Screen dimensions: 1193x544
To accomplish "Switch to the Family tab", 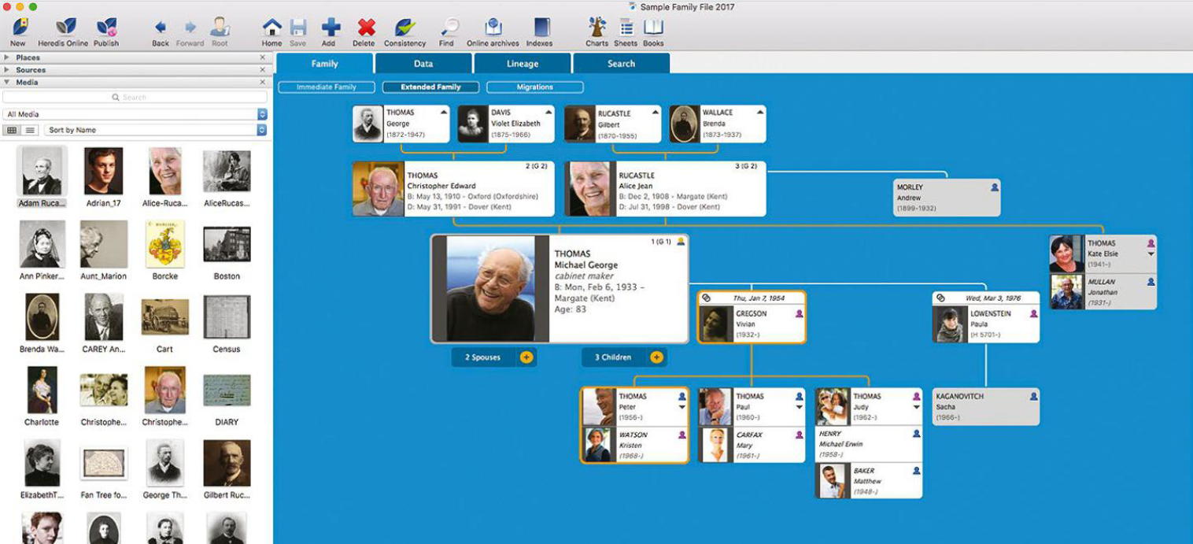I will click(x=324, y=64).
